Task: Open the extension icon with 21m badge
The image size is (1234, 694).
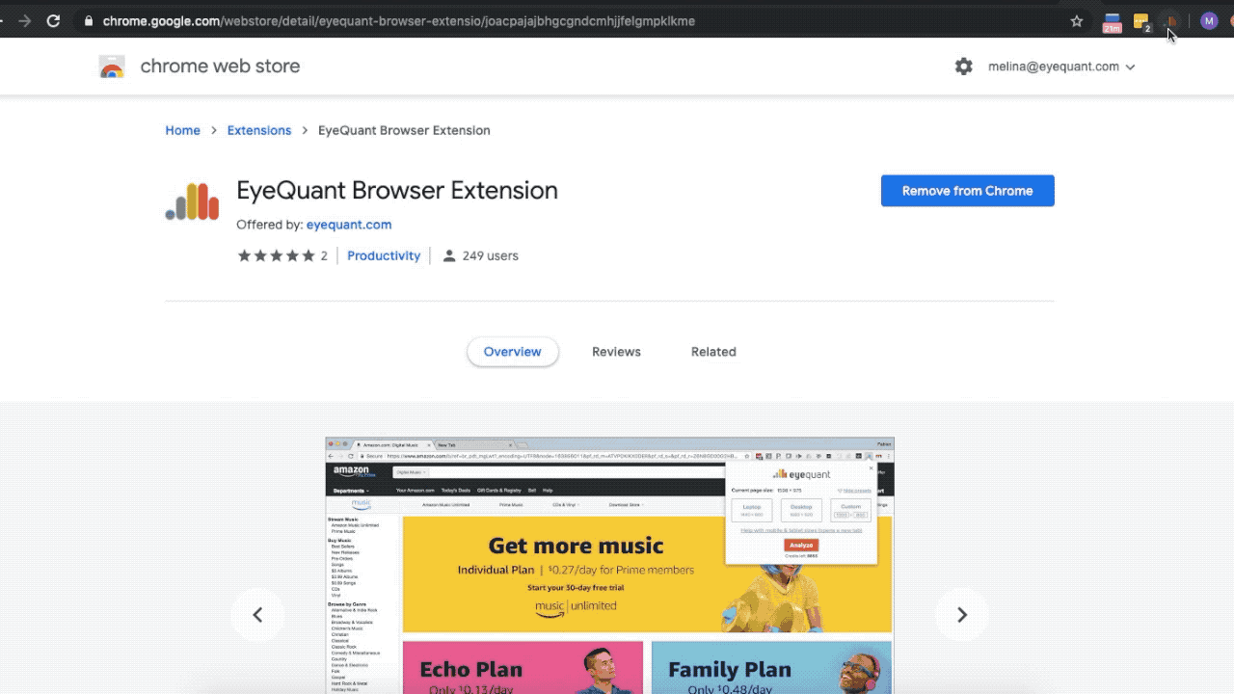Action: point(1112,22)
